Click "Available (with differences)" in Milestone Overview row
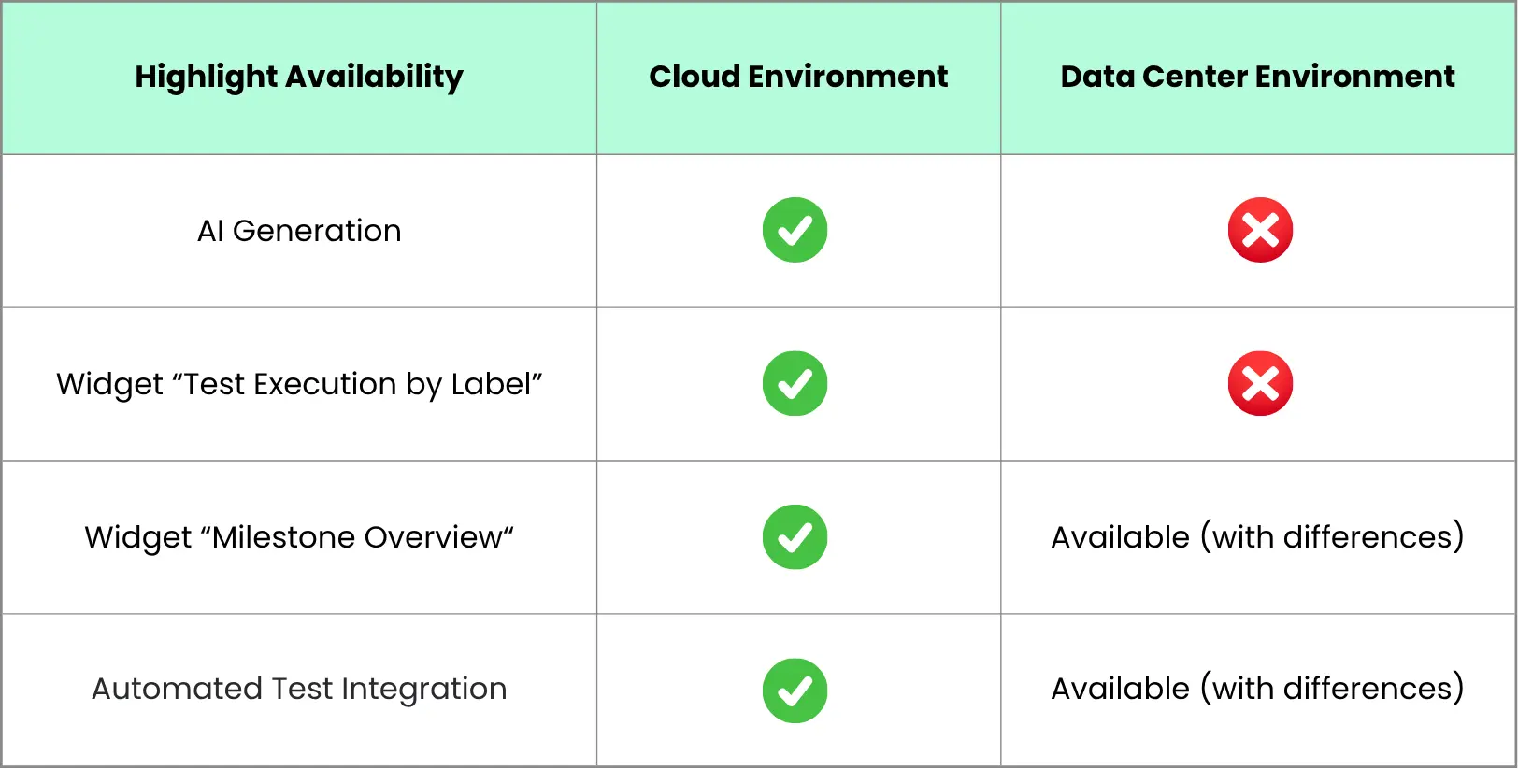The height and width of the screenshot is (769, 1518). [x=1257, y=537]
